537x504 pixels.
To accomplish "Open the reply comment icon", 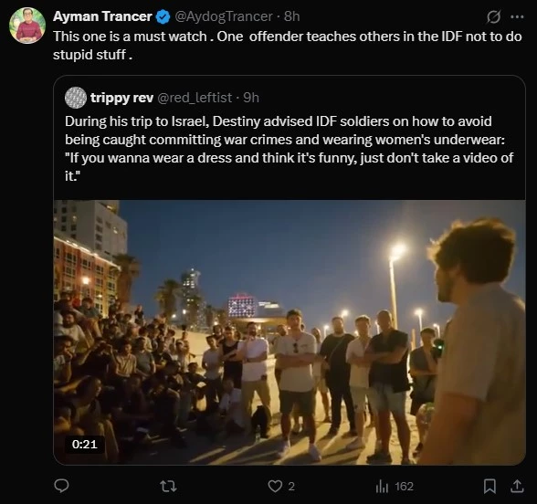I will (x=62, y=486).
